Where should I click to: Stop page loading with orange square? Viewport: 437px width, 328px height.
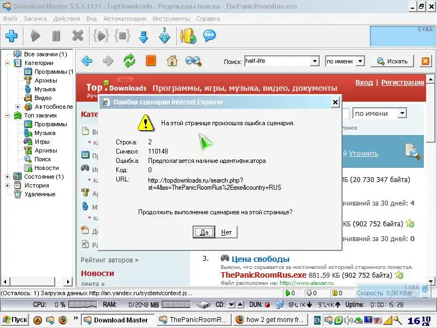pyautogui.click(x=151, y=61)
